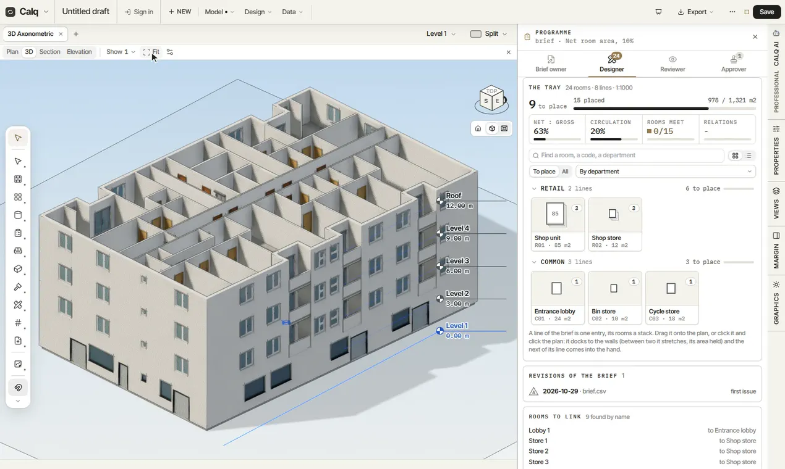Open the Reviewer tab

coord(673,63)
